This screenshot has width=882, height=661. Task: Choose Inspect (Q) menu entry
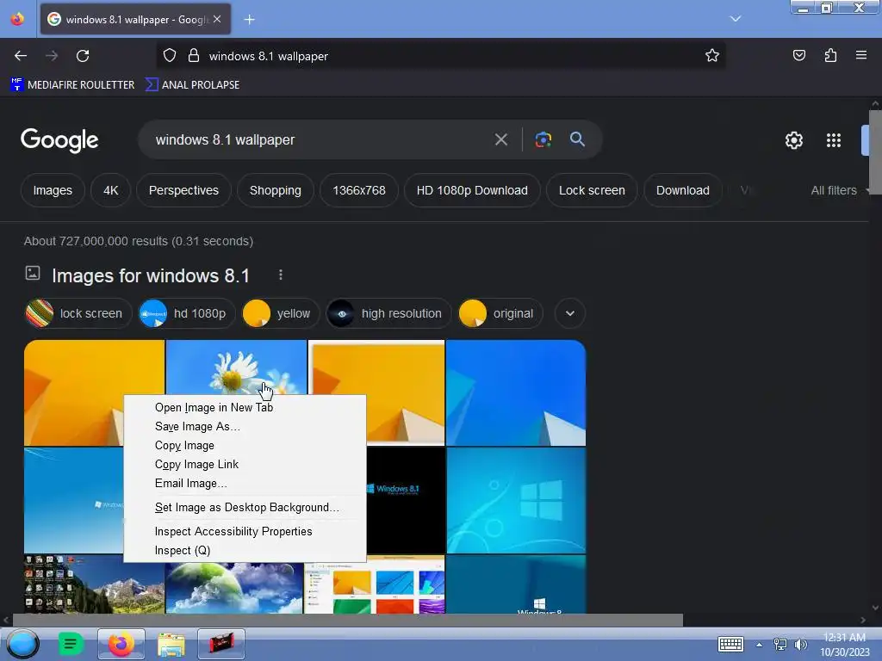245,551
